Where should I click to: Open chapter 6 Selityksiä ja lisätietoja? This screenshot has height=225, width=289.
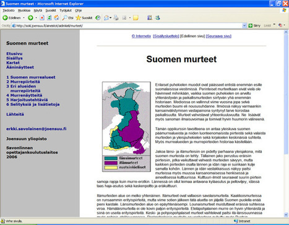pyautogui.click(x=33, y=105)
